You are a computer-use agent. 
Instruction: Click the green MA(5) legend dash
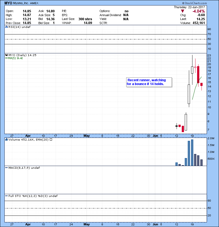[x=6, y=58]
